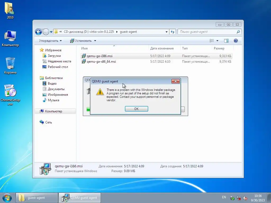The width and height of the screenshot is (271, 203).
Task: Toggle the preview pane button
Action: pos(226,41)
